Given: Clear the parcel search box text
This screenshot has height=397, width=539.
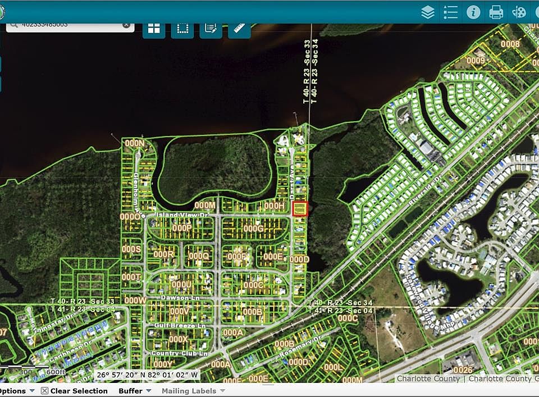Looking at the screenshot, I should tap(126, 25).
